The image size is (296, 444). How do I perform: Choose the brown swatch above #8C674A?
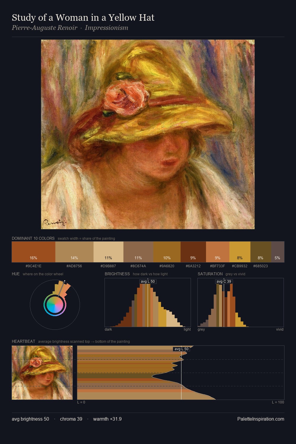[x=138, y=252]
